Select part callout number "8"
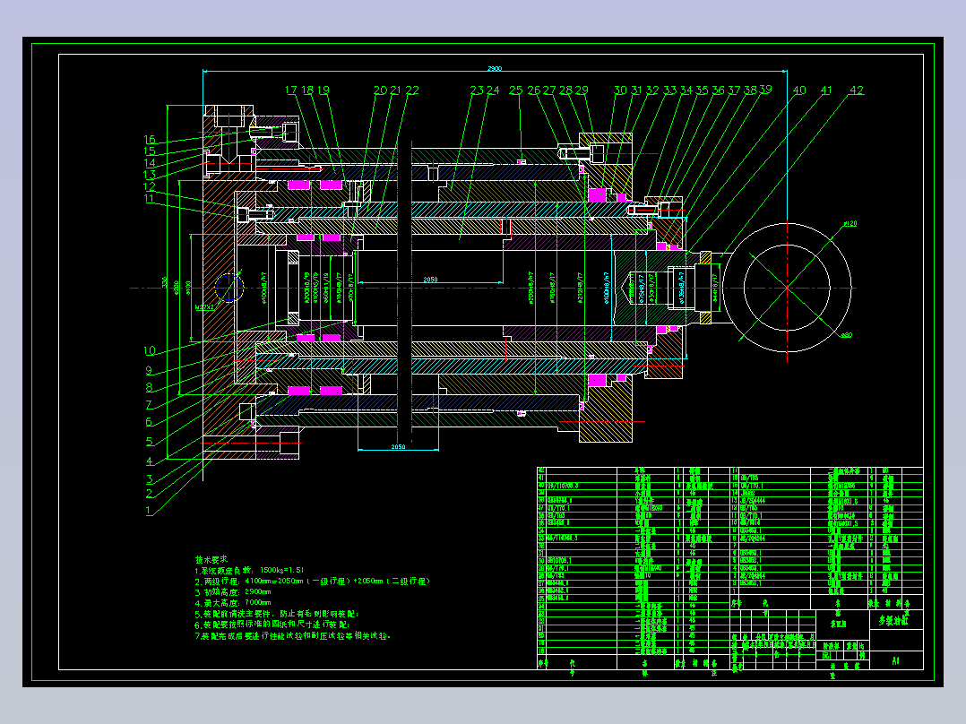 click(x=149, y=388)
